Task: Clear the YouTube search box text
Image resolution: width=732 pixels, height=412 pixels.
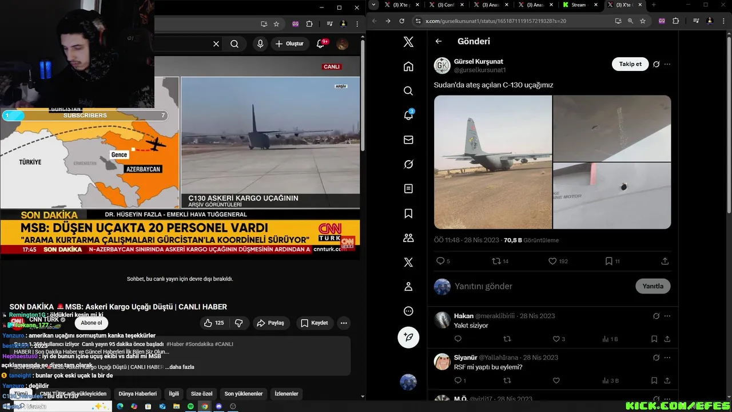Action: pos(216,43)
